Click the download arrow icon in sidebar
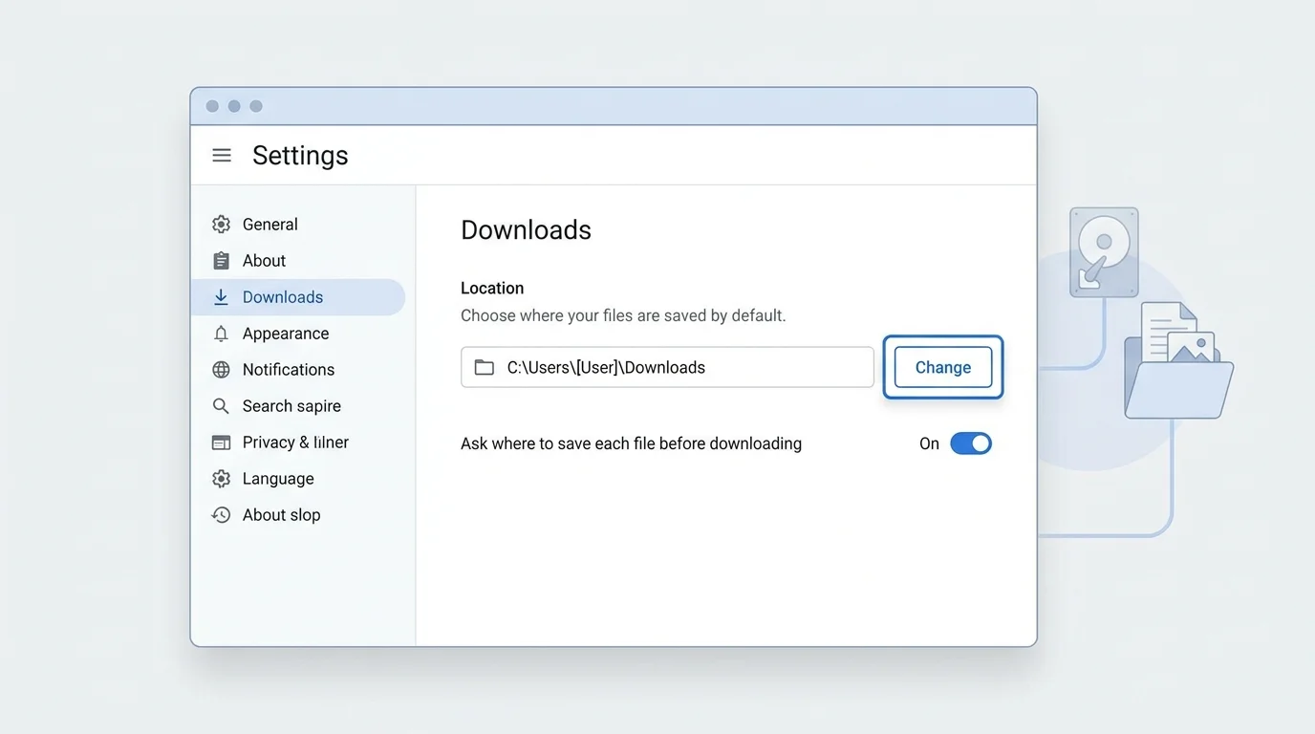 coord(221,297)
